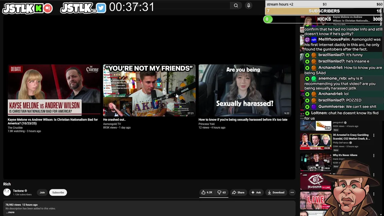This screenshot has width=384, height=216.
Task: Open 'Are you being sexually harassed' thumbnail
Action: click(244, 90)
